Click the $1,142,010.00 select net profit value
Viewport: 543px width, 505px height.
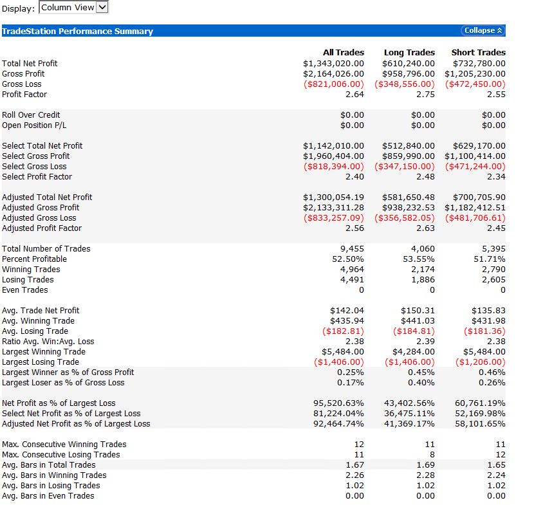333,146
